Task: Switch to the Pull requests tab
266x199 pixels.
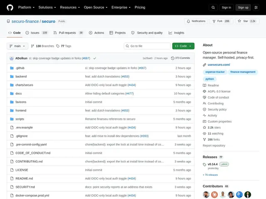Action: point(68,33)
